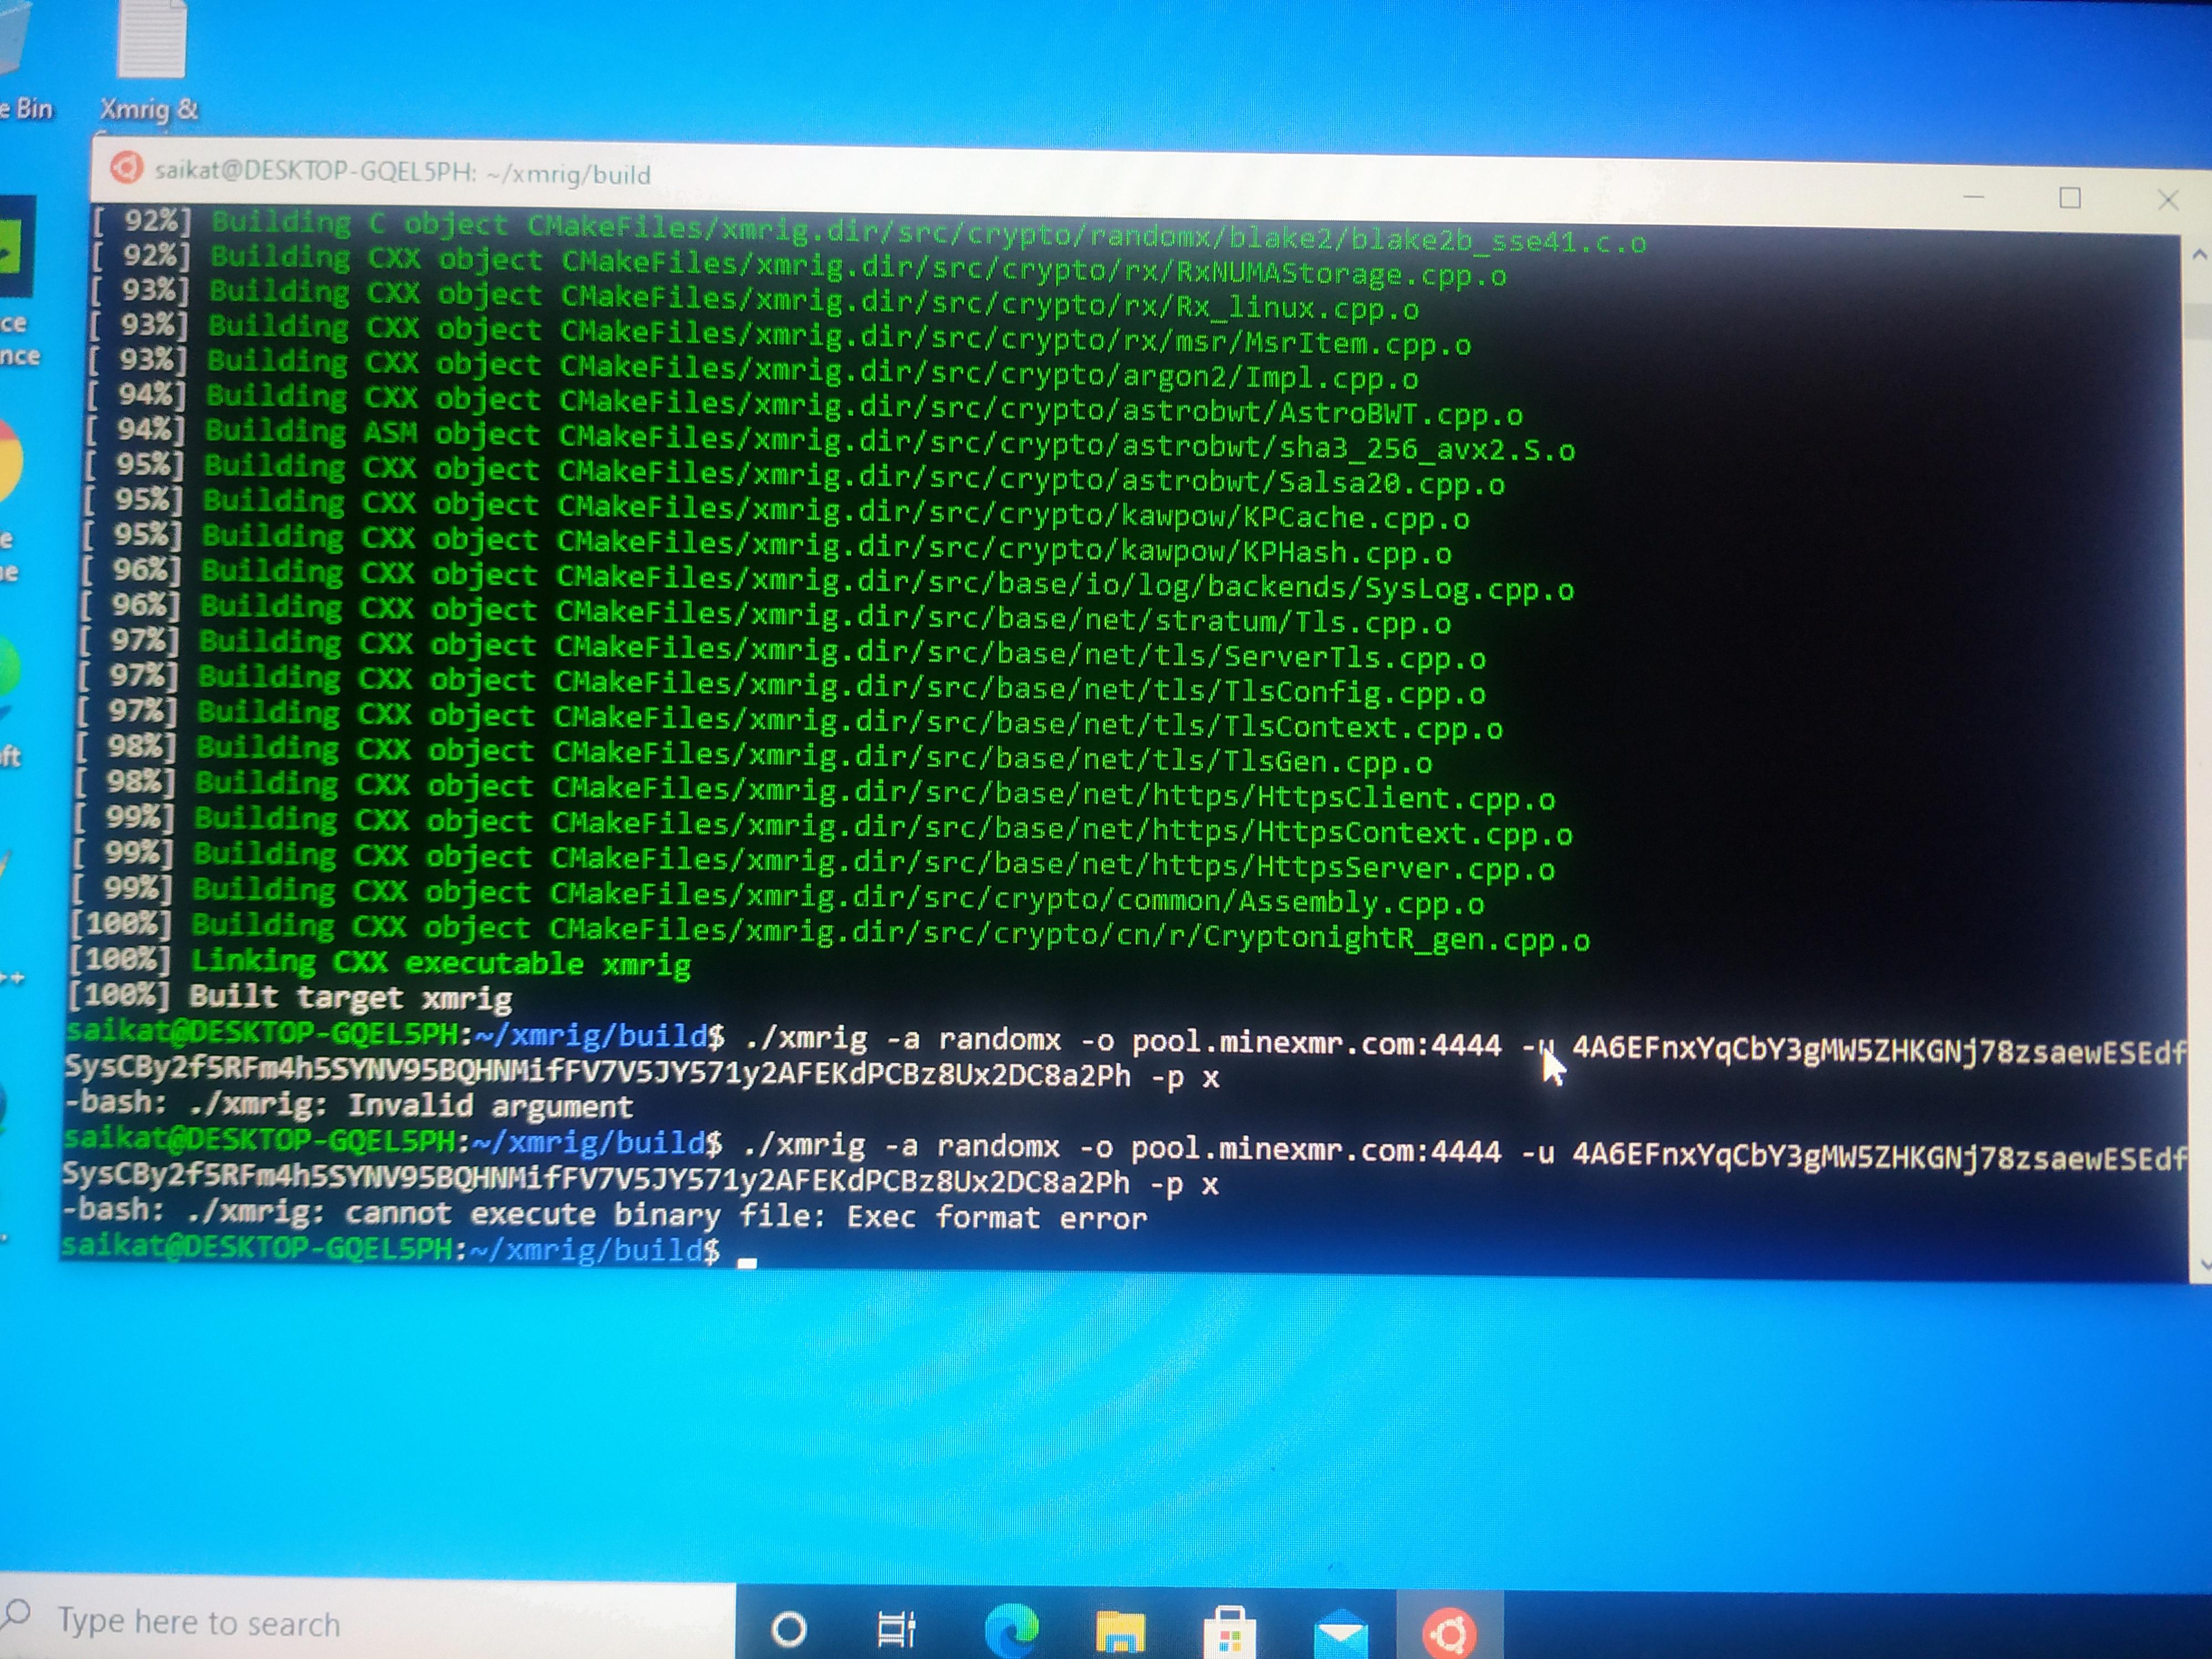Click the line ending MsrItem.cpp.o
The height and width of the screenshot is (1659, 2212).
pyautogui.click(x=781, y=335)
